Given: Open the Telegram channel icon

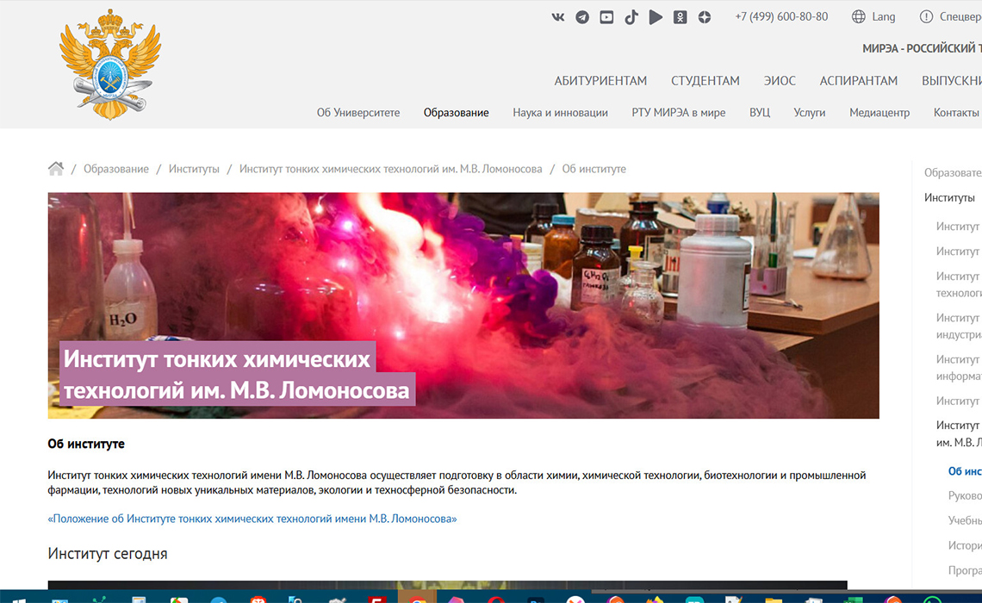Looking at the screenshot, I should click(x=582, y=17).
